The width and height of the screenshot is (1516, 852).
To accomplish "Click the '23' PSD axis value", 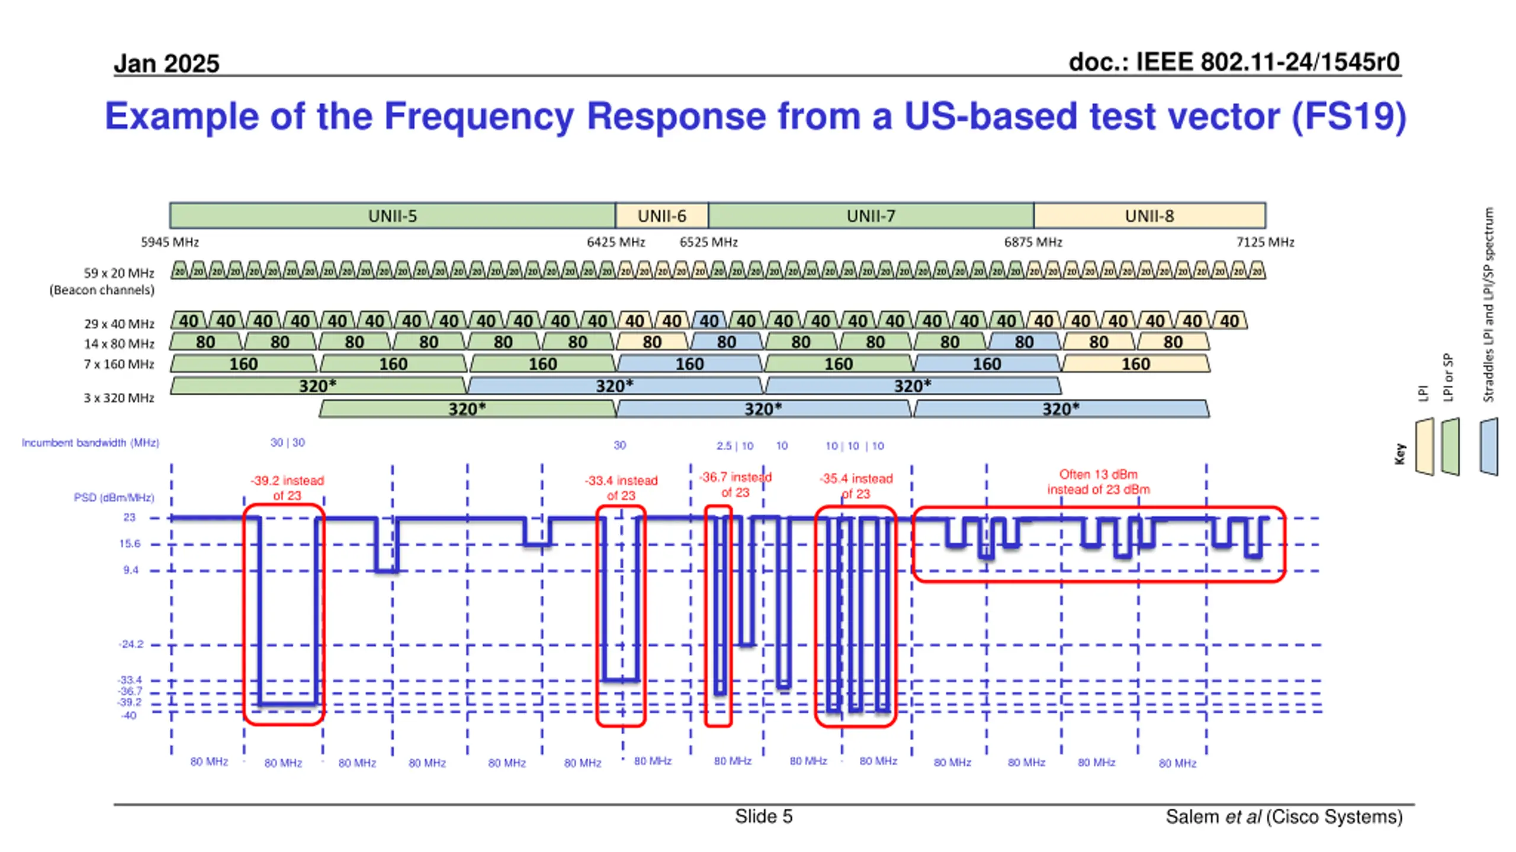I will (x=129, y=517).
